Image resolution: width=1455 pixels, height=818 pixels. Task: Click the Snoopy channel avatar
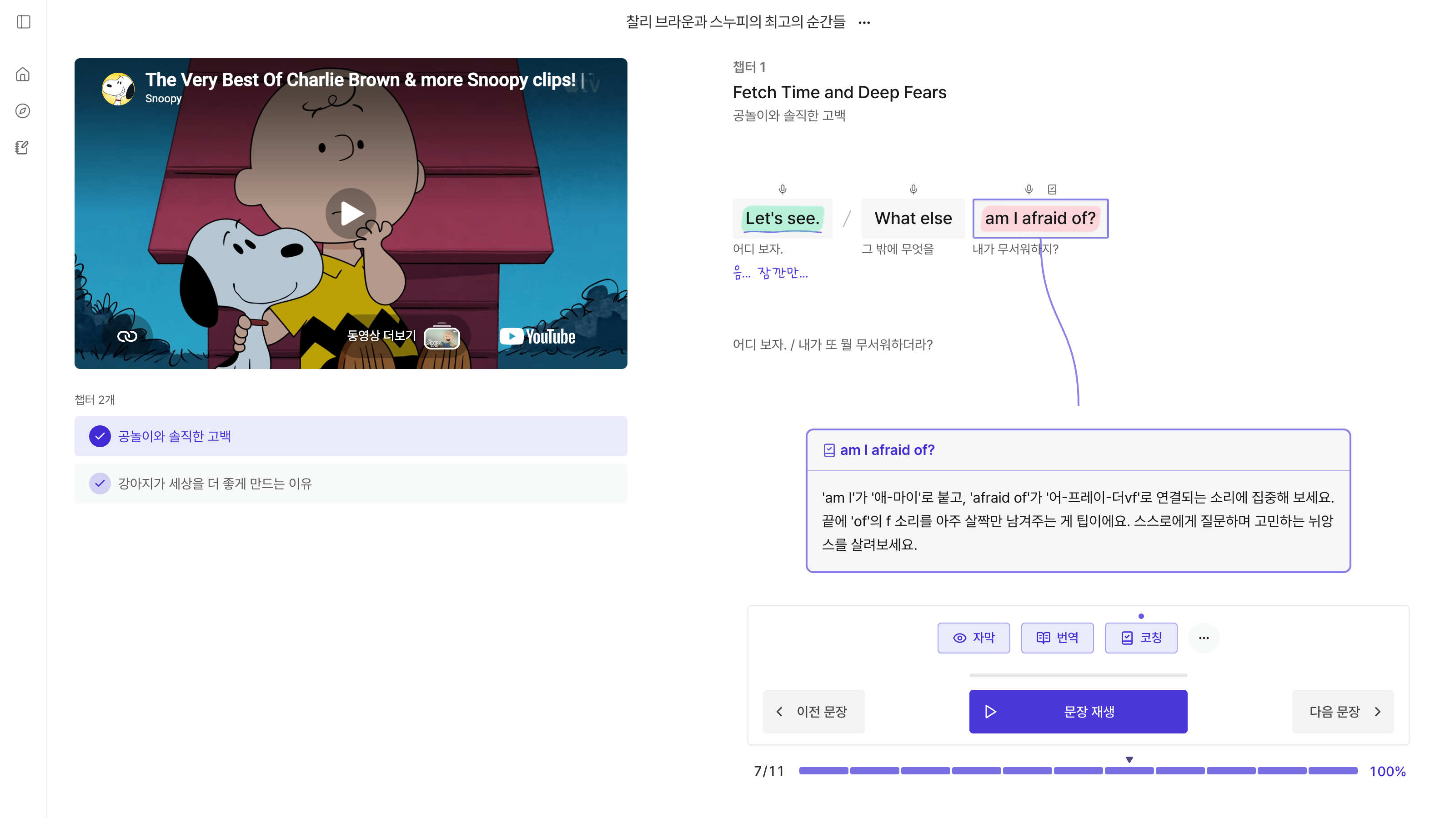point(117,89)
